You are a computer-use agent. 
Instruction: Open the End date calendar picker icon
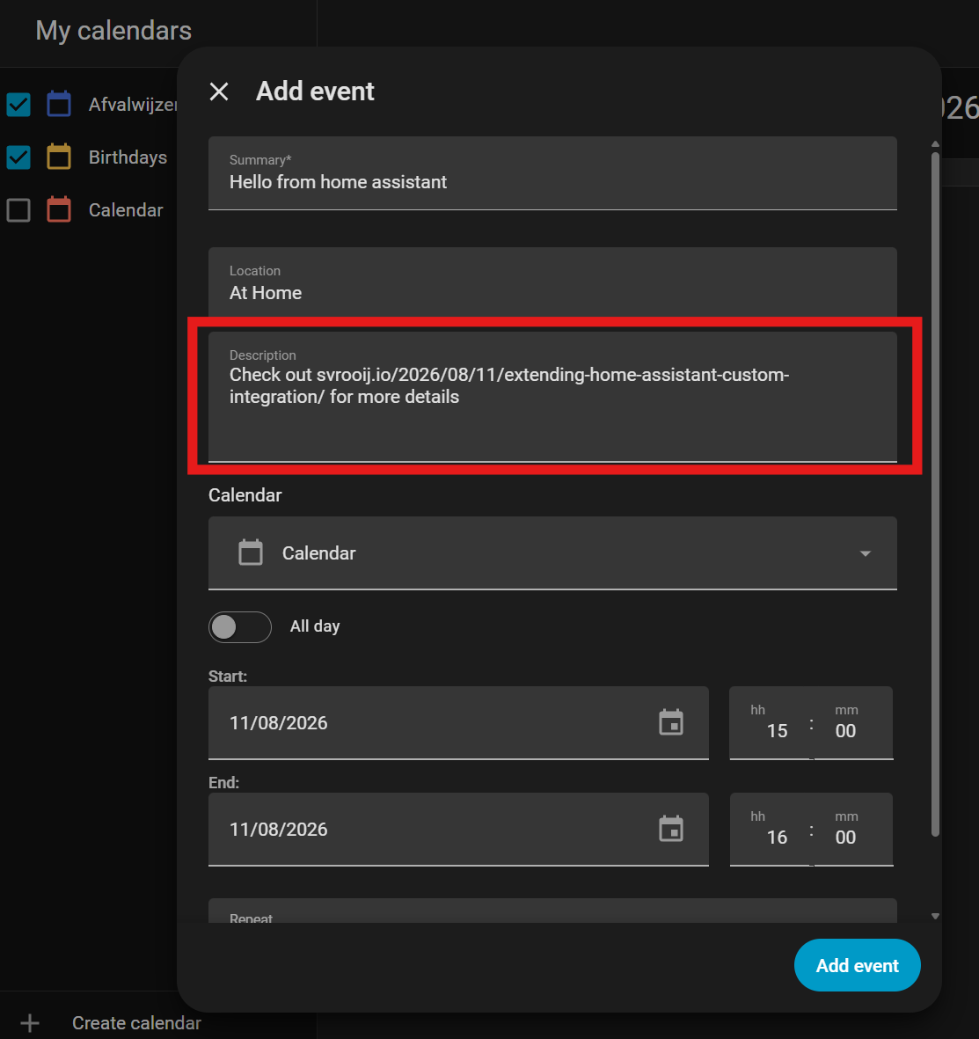point(671,829)
